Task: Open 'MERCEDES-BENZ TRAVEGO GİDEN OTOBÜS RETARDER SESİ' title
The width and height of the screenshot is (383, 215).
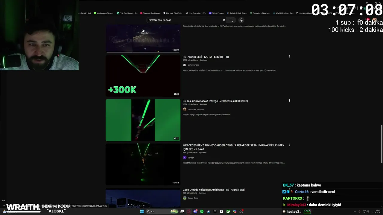Action: 234,147
